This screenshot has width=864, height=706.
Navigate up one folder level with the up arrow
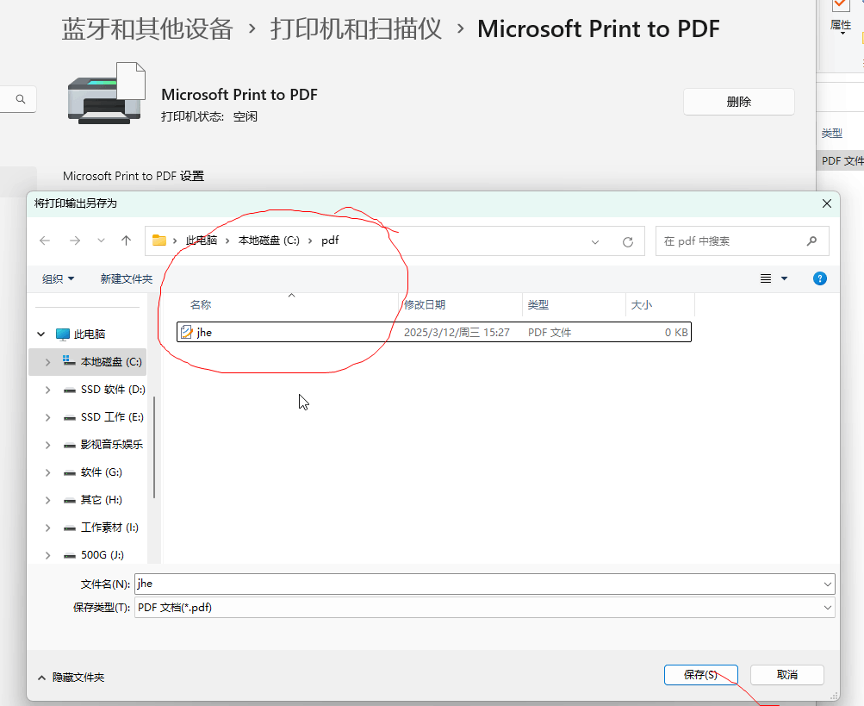[125, 241]
